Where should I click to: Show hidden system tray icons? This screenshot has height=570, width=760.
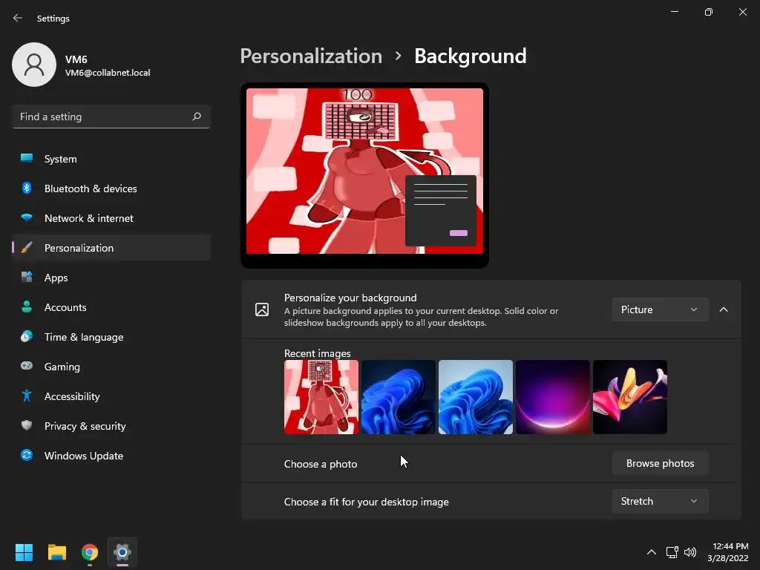652,552
